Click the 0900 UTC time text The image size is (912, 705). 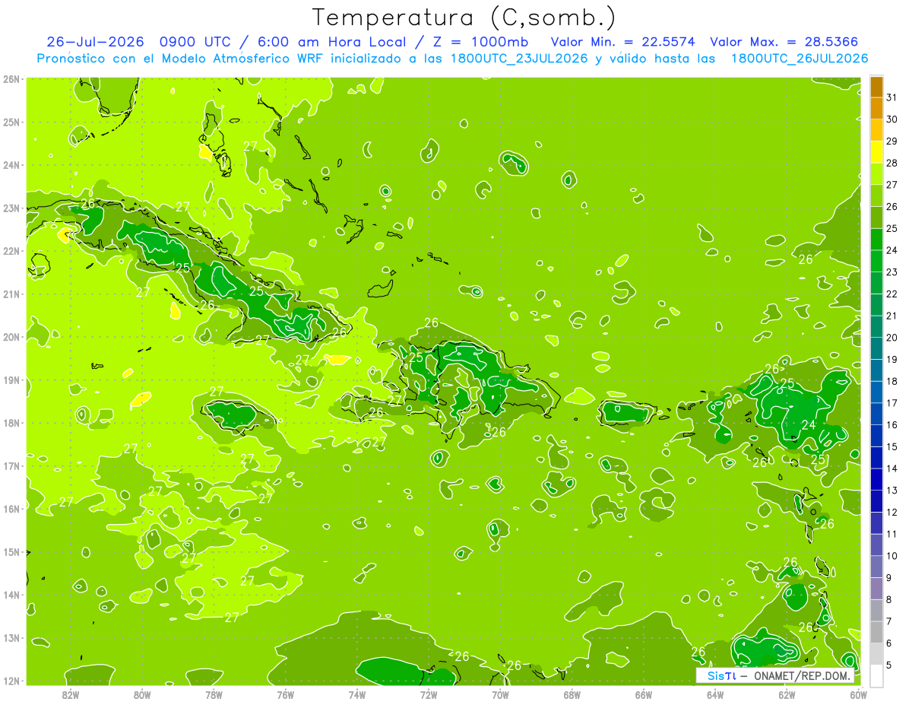click(x=194, y=42)
